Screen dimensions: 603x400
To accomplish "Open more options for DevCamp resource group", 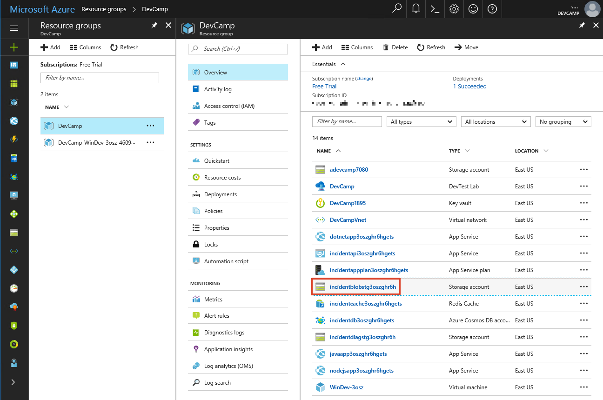I will 150,126.
